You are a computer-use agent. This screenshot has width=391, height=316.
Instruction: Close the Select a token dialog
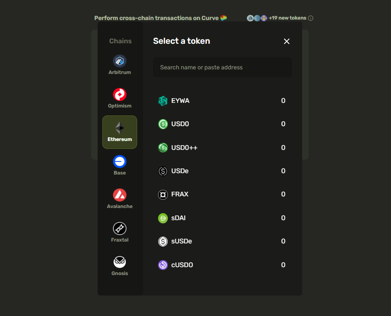[x=287, y=41]
